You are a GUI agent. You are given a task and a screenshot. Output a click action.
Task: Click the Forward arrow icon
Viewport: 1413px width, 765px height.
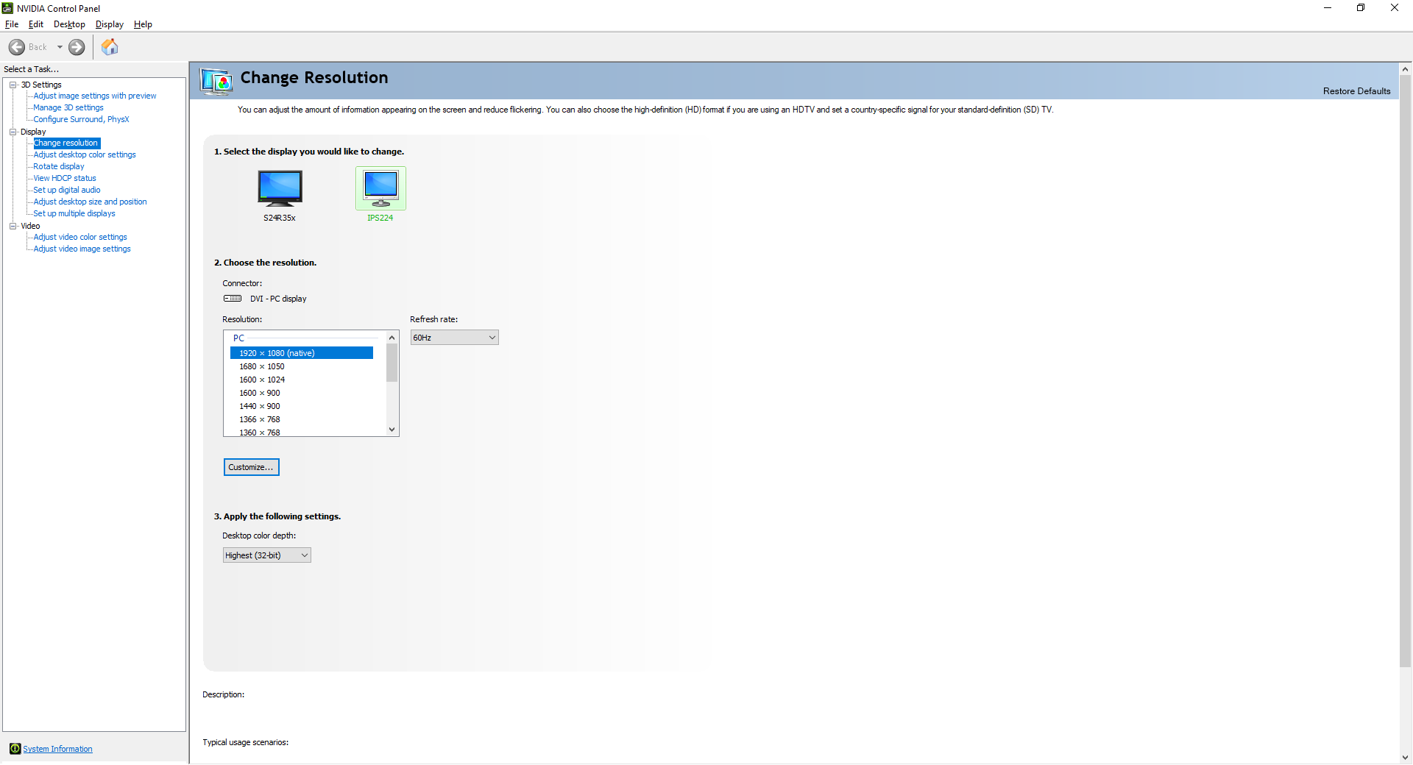pos(77,47)
